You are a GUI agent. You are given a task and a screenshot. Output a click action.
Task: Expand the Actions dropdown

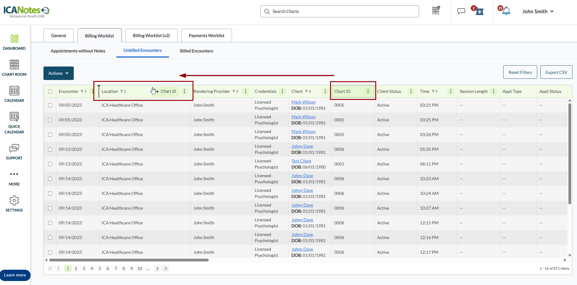pyautogui.click(x=58, y=73)
